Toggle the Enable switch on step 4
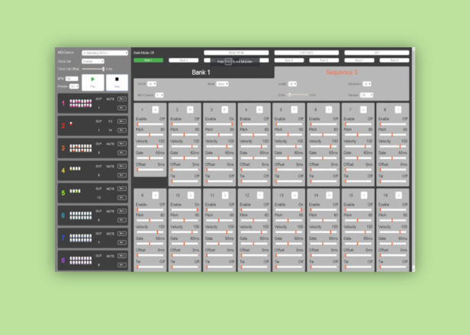 254,124
